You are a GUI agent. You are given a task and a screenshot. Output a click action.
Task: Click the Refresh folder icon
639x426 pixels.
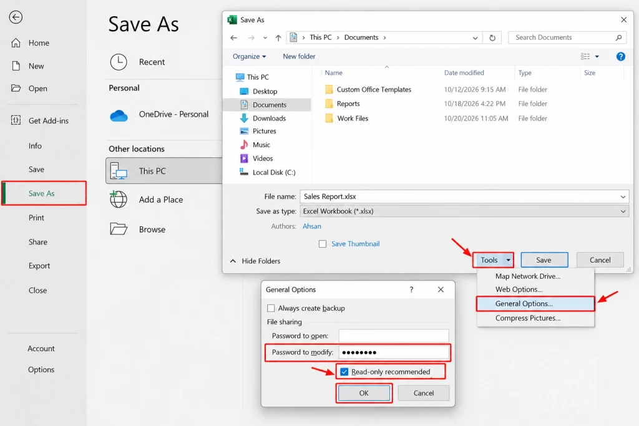coord(492,38)
